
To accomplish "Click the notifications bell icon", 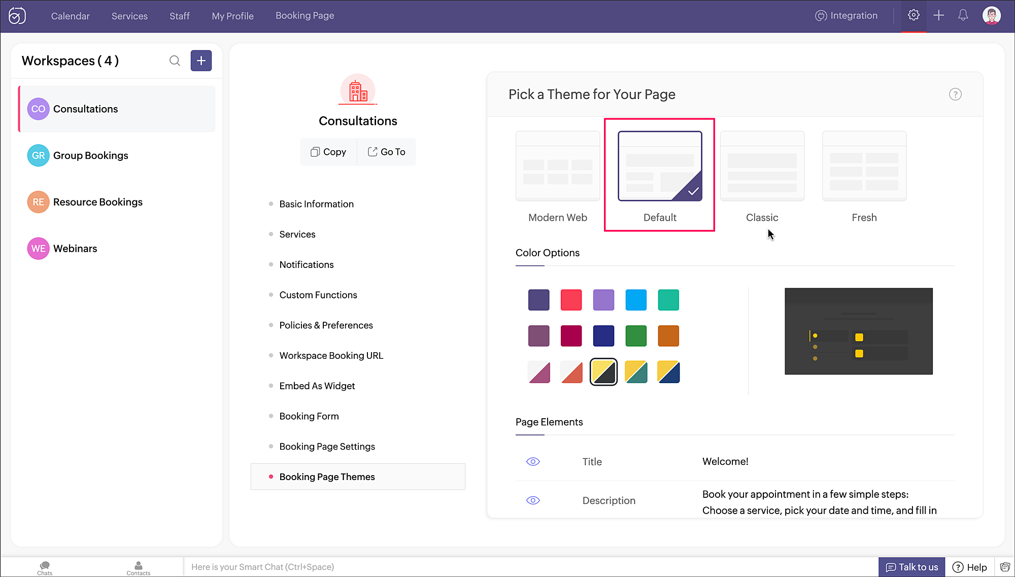I will pos(963,15).
